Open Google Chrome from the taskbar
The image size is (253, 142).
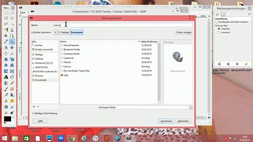[72, 138]
